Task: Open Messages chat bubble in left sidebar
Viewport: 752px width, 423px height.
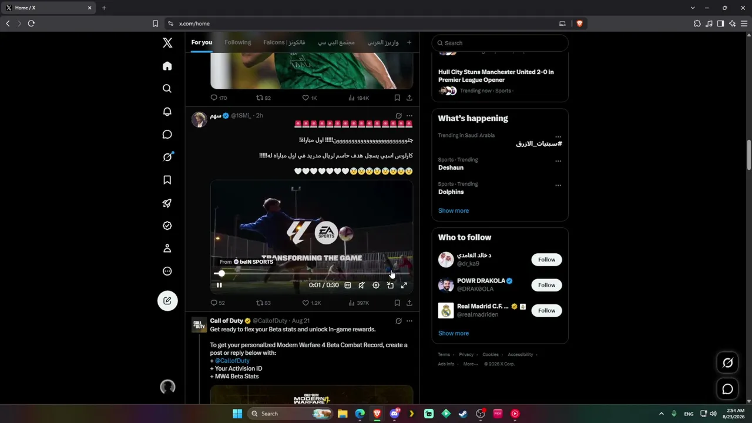Action: pyautogui.click(x=167, y=135)
